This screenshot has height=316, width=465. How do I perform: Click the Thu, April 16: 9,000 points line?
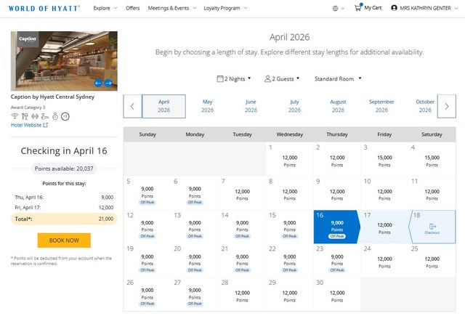tap(64, 197)
